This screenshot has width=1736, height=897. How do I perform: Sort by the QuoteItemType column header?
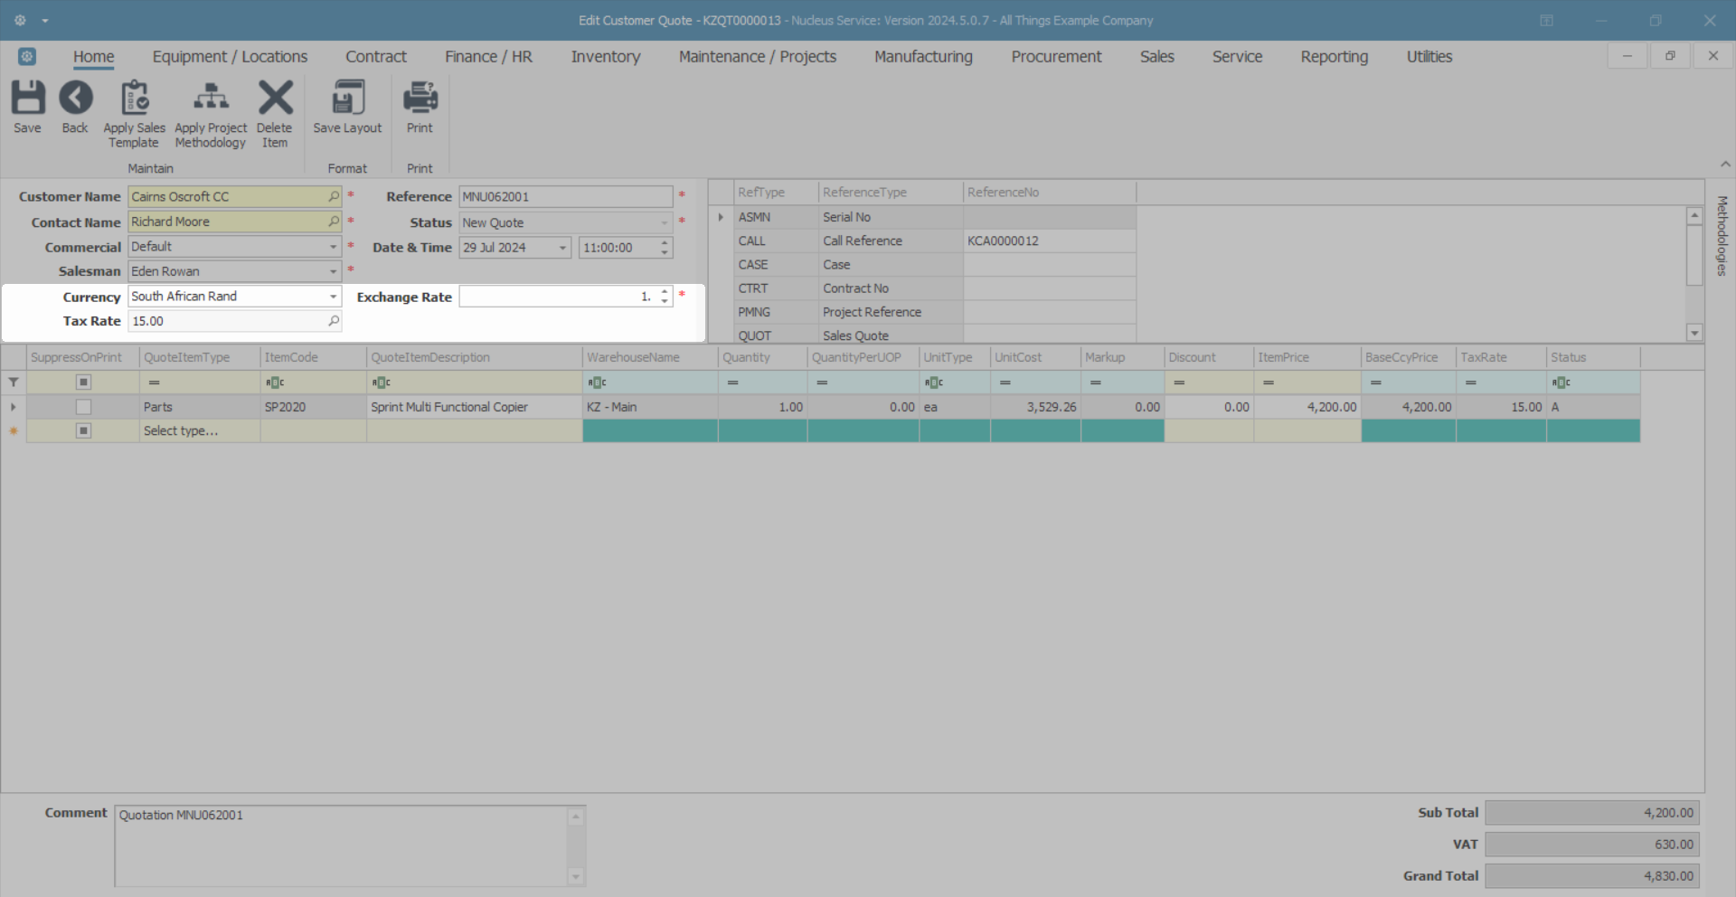pyautogui.click(x=200, y=357)
